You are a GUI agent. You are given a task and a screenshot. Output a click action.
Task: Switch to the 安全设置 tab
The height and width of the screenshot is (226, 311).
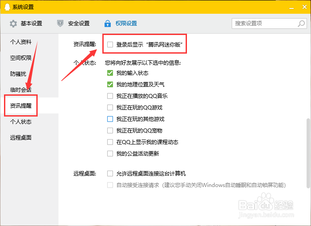(x=73, y=23)
